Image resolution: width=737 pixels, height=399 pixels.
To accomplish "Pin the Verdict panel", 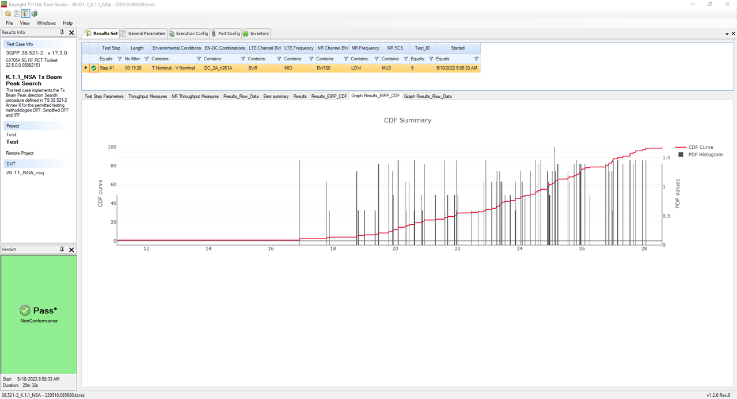I will pyautogui.click(x=62, y=250).
